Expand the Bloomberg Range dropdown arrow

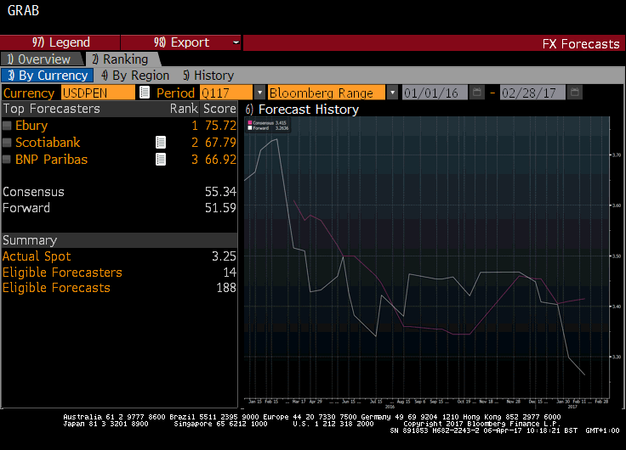pos(392,93)
